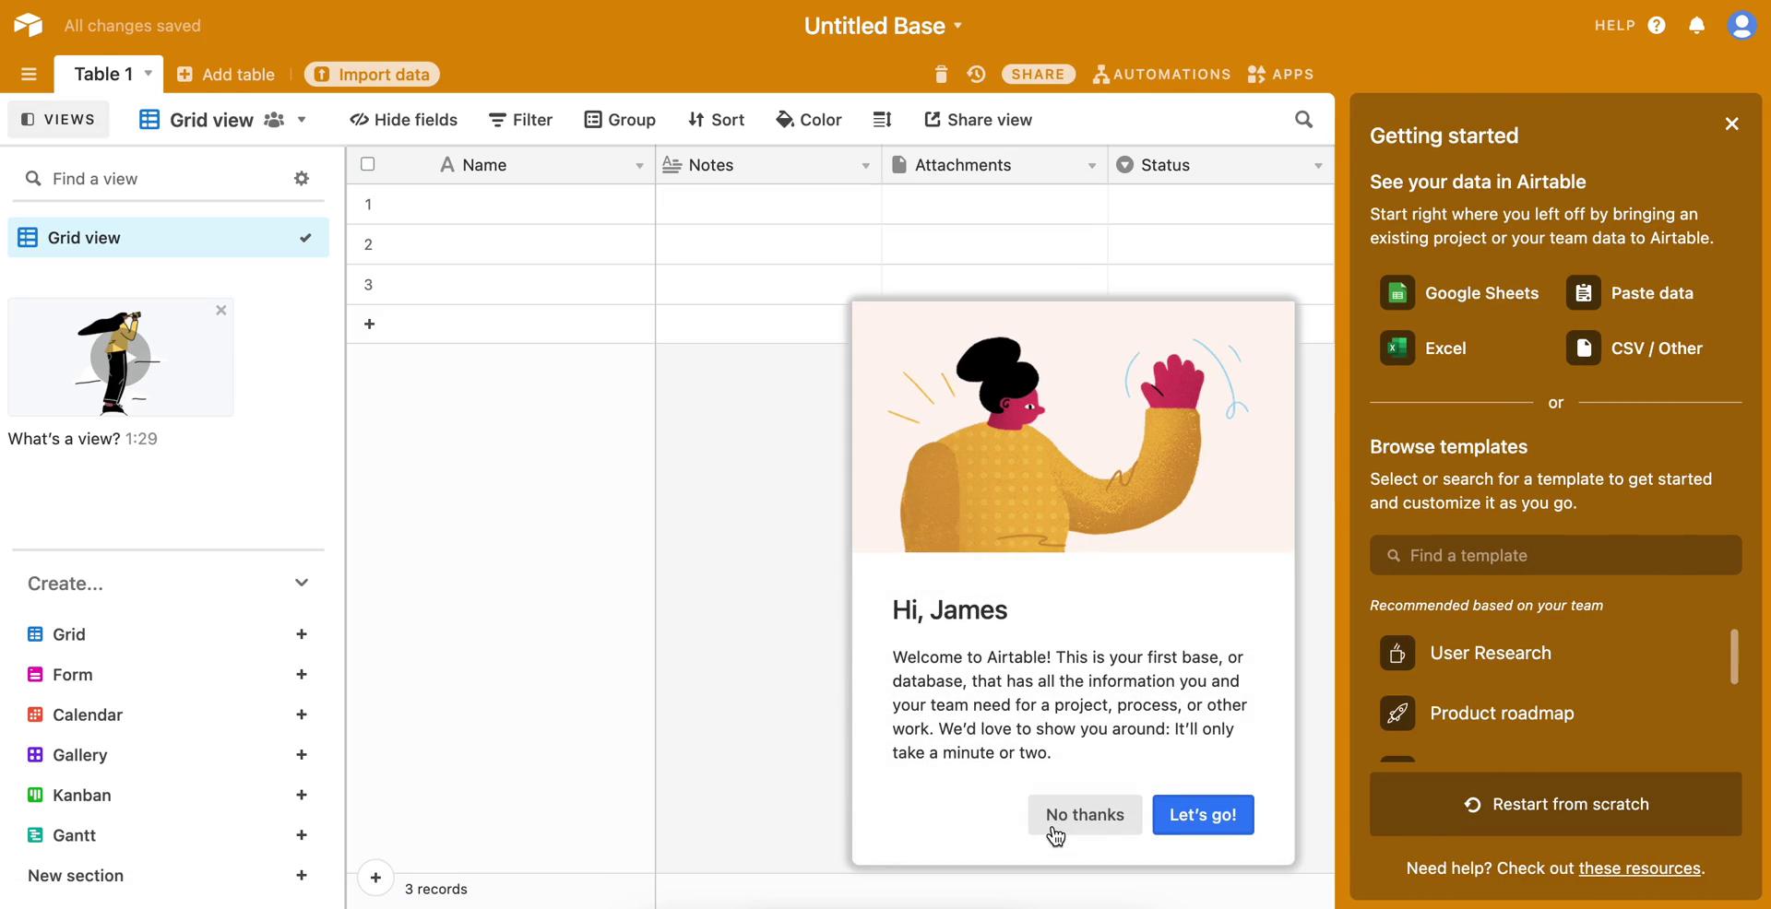
Task: Add a new Calendar view plus
Action: pos(301,714)
